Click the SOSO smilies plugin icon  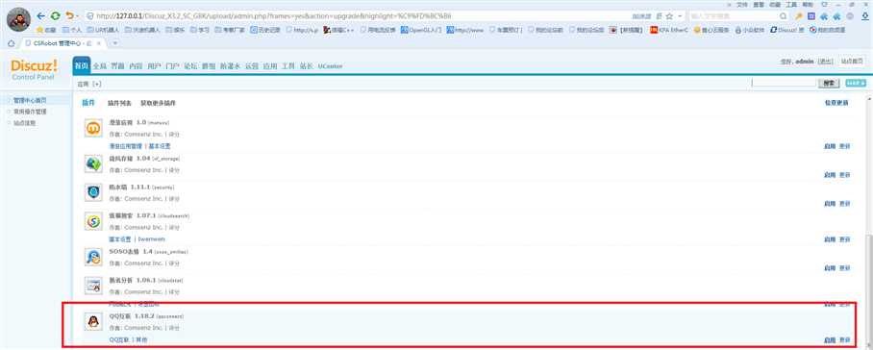pyautogui.click(x=93, y=257)
